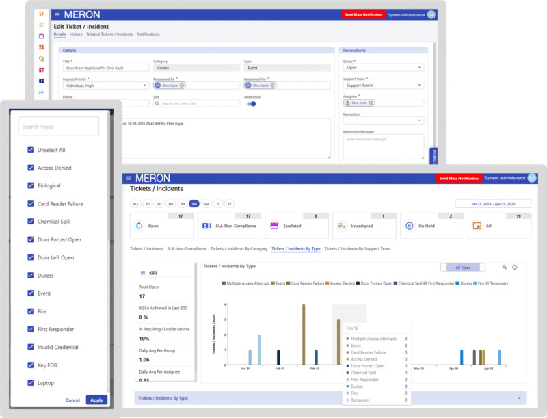This screenshot has width=547, height=418.
Task: Open the Status dropdown showing Open
Action: point(384,67)
